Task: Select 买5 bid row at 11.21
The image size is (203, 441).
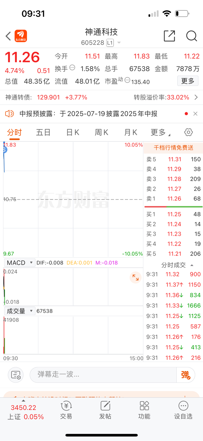Action: click(173, 254)
